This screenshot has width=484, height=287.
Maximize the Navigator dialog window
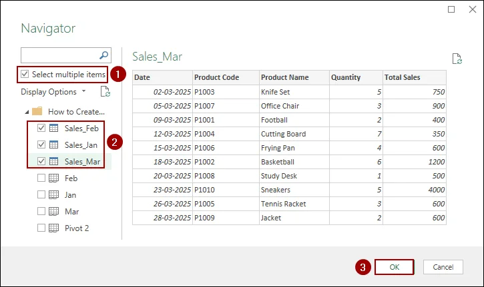click(x=451, y=9)
